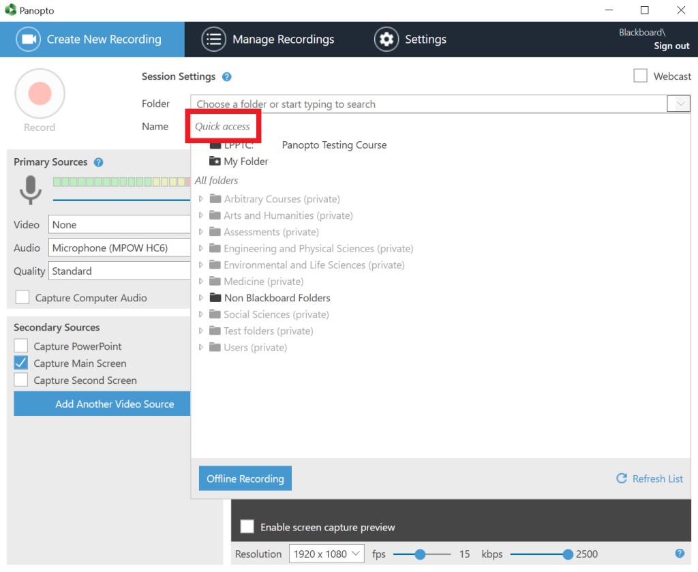Viewport: 698px width, 572px height.
Task: Toggle Enable screen capture preview checkbox
Action: (x=247, y=526)
